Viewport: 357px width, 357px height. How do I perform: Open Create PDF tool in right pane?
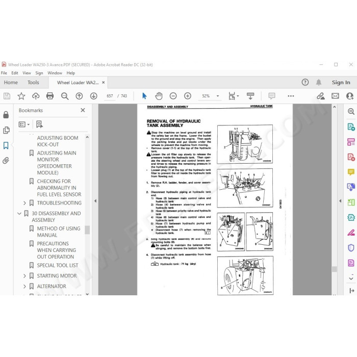click(x=351, y=157)
